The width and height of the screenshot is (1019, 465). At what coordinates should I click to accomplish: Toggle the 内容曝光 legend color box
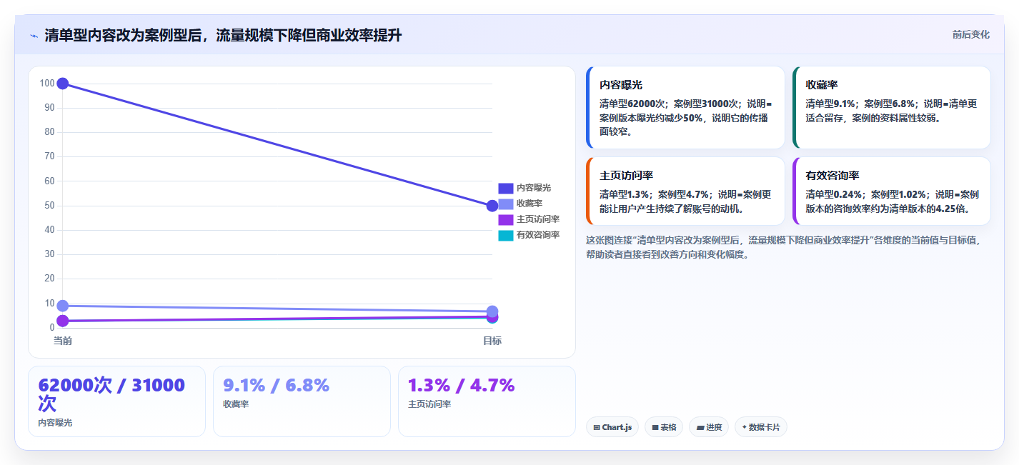coord(506,188)
